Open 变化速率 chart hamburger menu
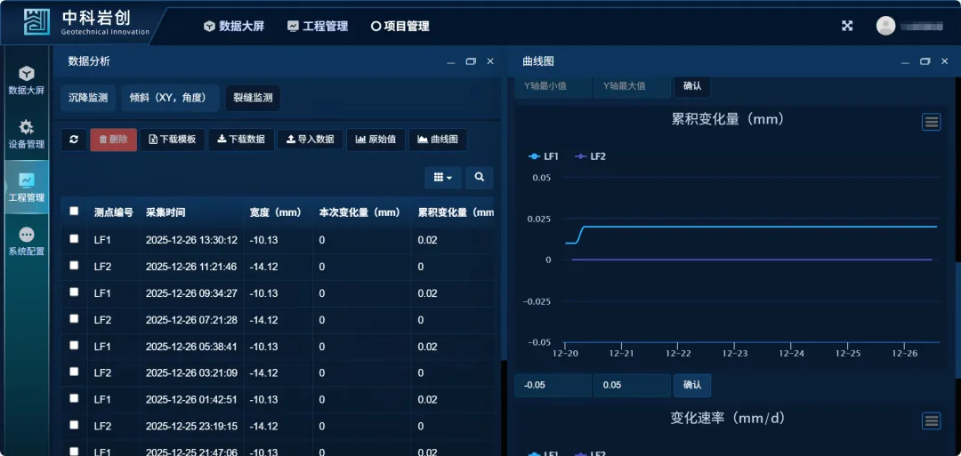961x456 pixels. [931, 420]
